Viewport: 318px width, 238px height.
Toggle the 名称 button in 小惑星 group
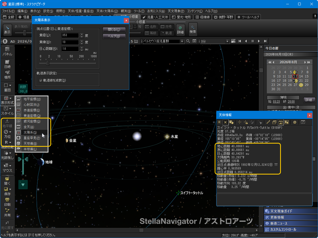click(x=151, y=27)
